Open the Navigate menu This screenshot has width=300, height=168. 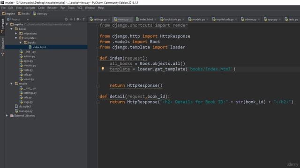[x=30, y=8]
